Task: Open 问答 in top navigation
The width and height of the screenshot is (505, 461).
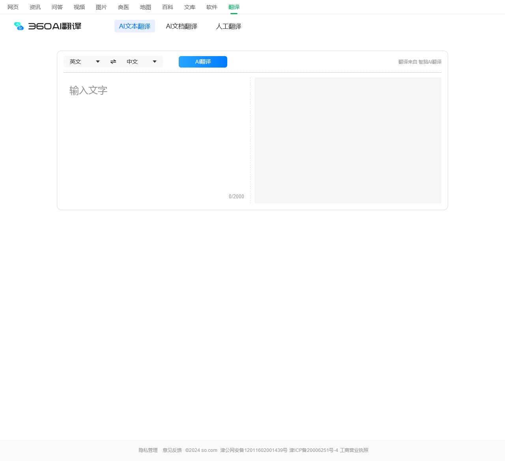Action: (57, 7)
